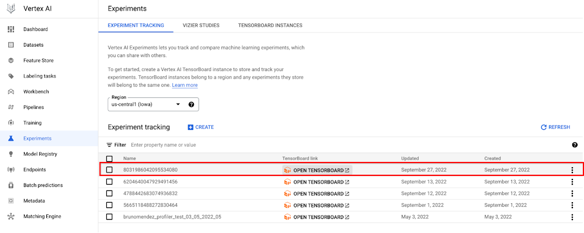Switch to the TensorBoard Instances tab
This screenshot has height=233, width=584.
point(270,25)
